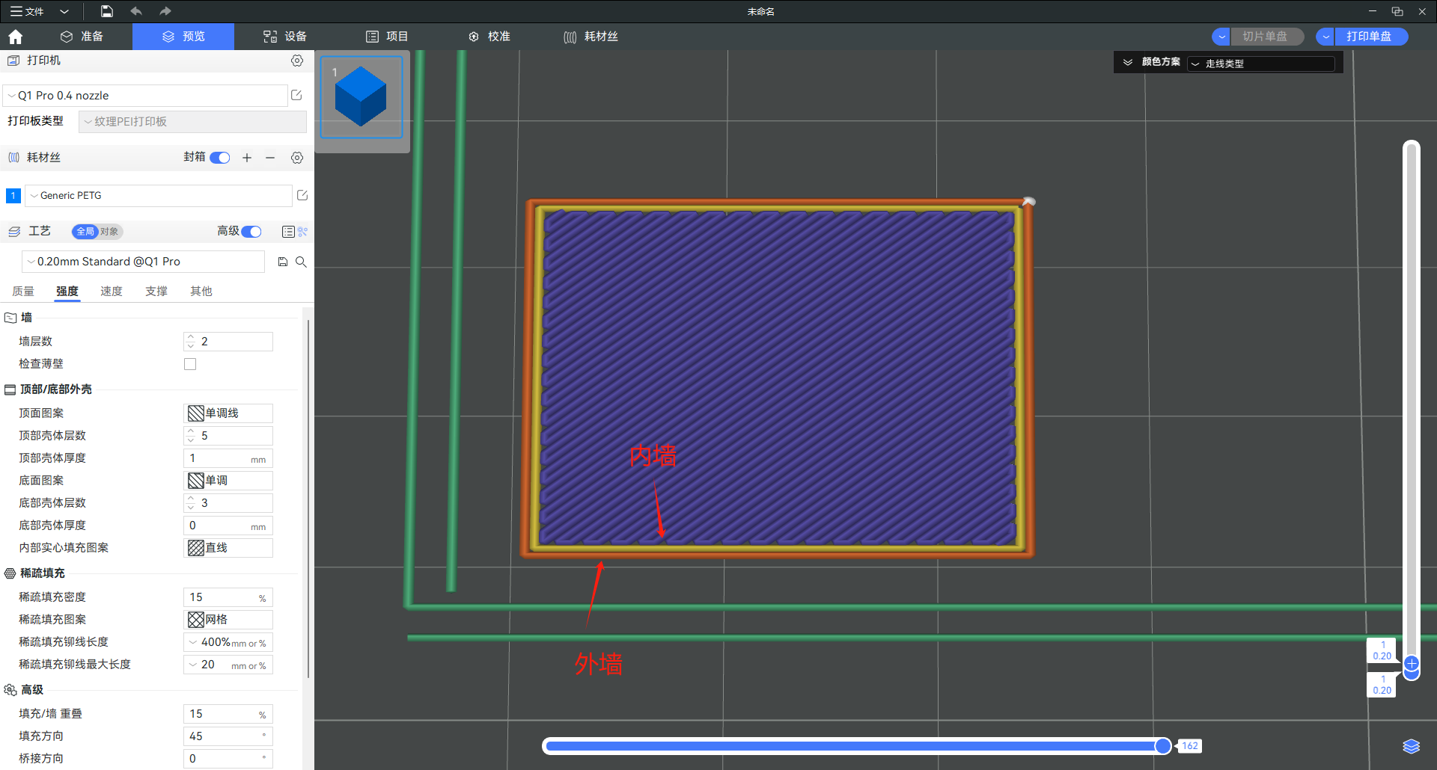
Task: Edit the Q1 Pro 0.4 nozzle preset
Action: tap(296, 95)
